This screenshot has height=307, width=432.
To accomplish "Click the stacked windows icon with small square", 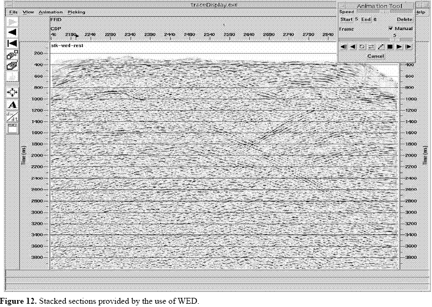I will click(x=12, y=54).
